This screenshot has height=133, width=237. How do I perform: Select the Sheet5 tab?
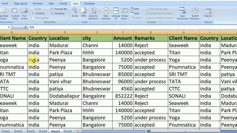pyautogui.click(x=55, y=131)
